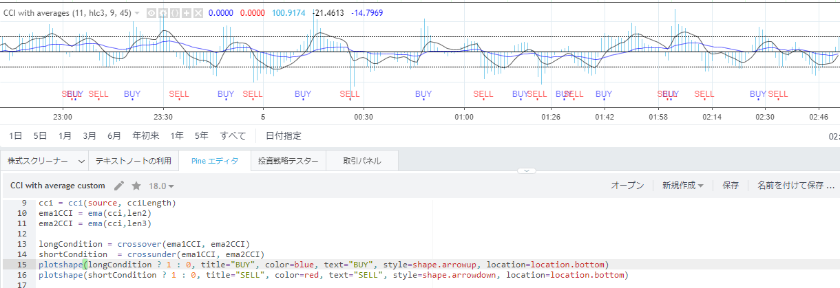The height and width of the screenshot is (288, 840).
Task: Collapse panel using center chevron handle
Action: point(525,170)
